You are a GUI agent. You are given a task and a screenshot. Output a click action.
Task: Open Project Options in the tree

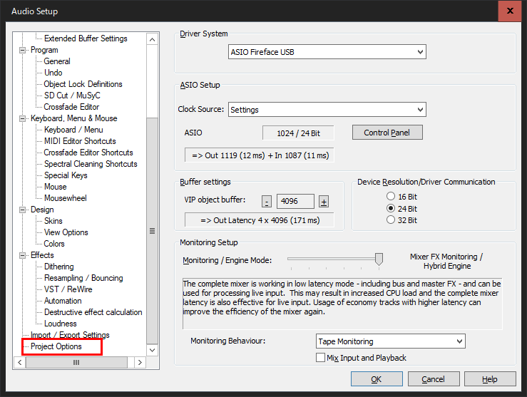56,346
